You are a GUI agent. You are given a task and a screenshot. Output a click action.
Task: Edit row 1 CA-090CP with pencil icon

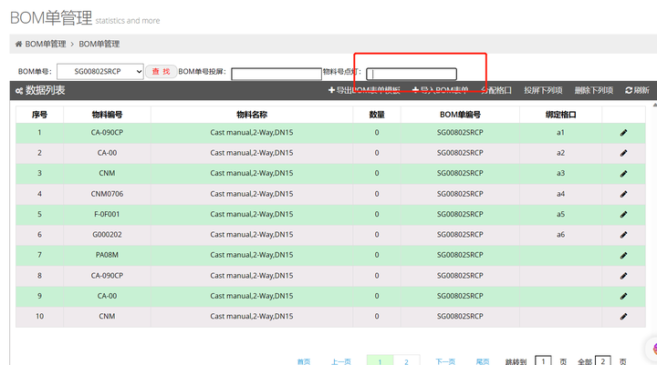click(x=623, y=133)
